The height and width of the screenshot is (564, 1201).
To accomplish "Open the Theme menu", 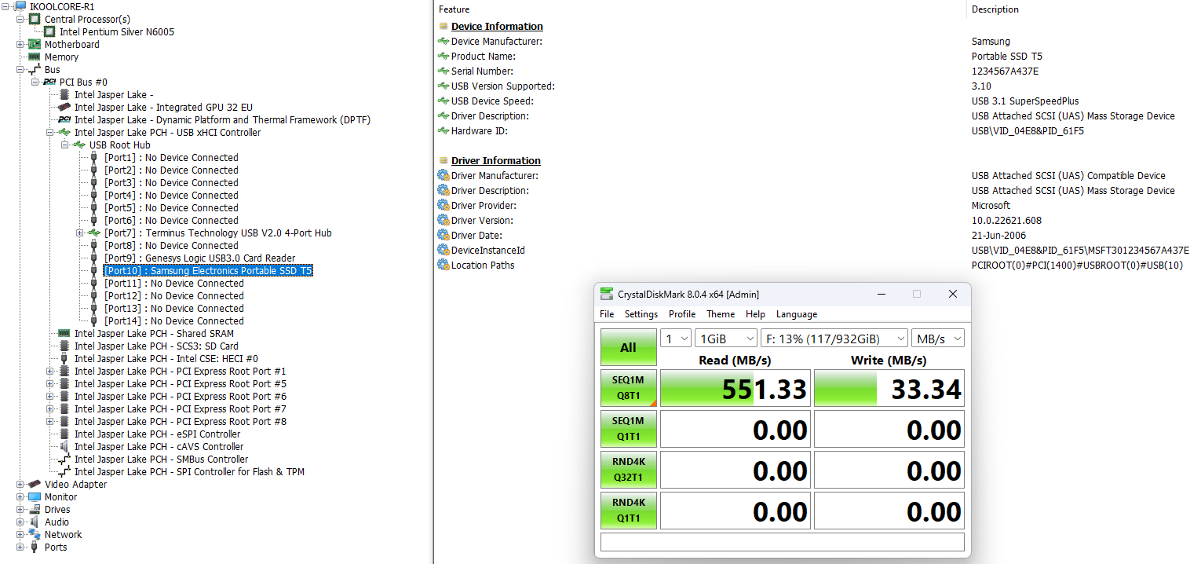I will point(721,314).
